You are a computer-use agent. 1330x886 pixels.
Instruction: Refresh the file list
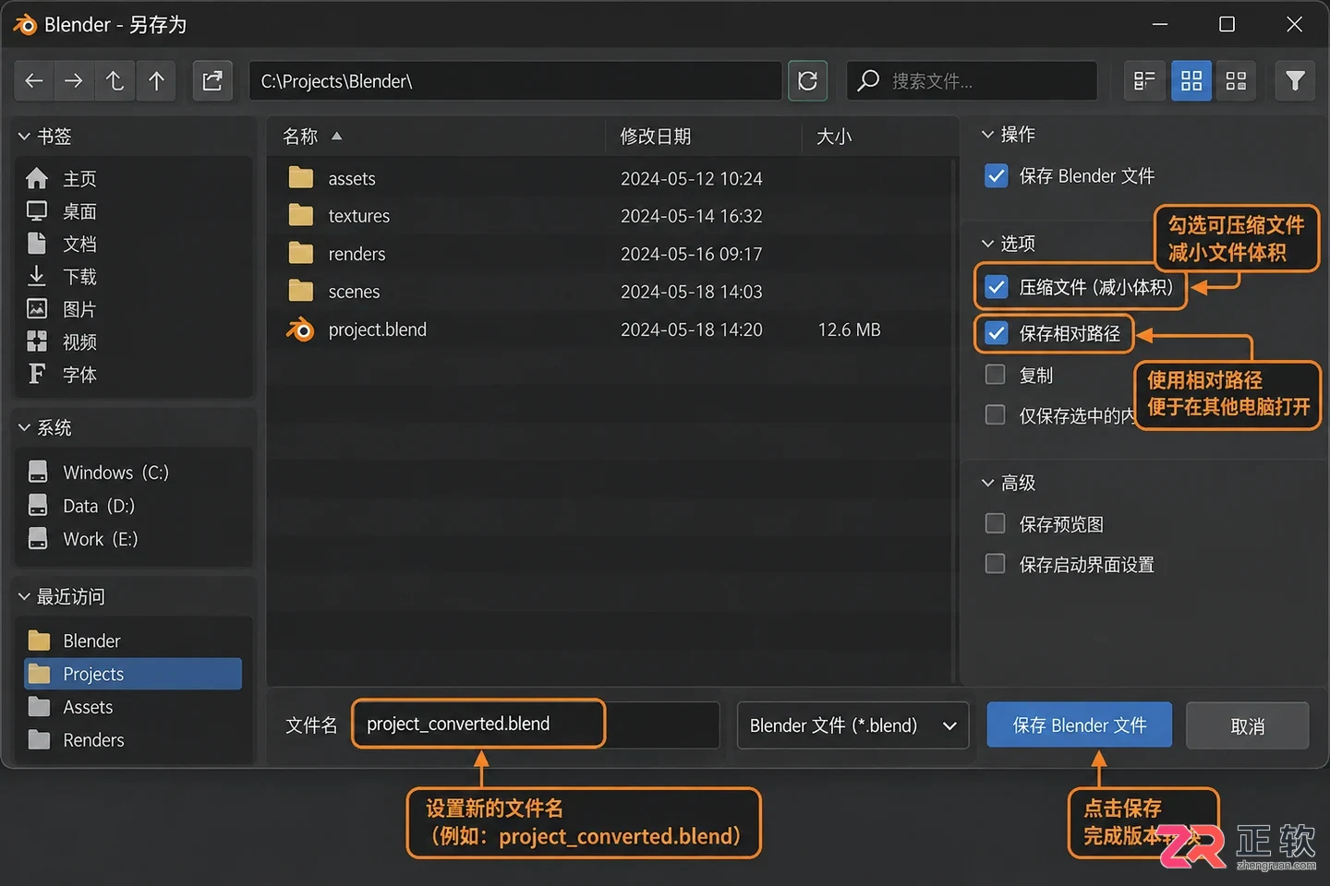tap(807, 81)
